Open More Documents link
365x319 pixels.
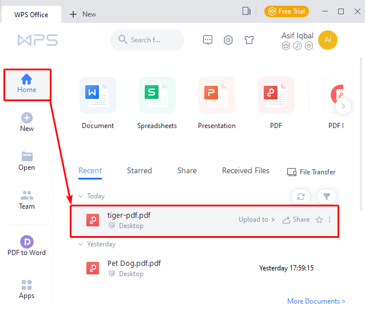click(x=316, y=301)
